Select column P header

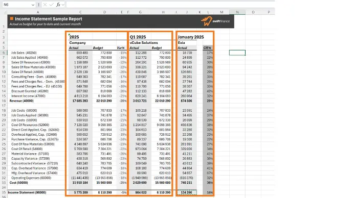point(269,12)
